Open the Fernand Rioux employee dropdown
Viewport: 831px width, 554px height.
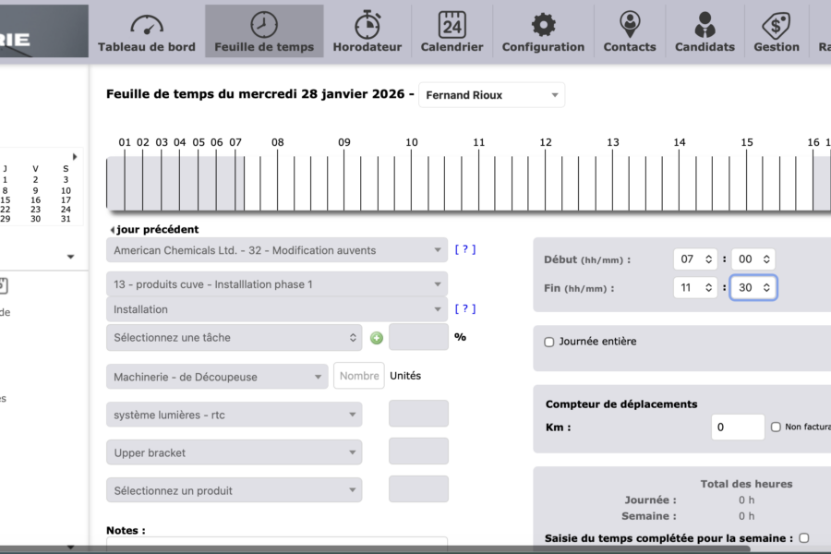(491, 95)
